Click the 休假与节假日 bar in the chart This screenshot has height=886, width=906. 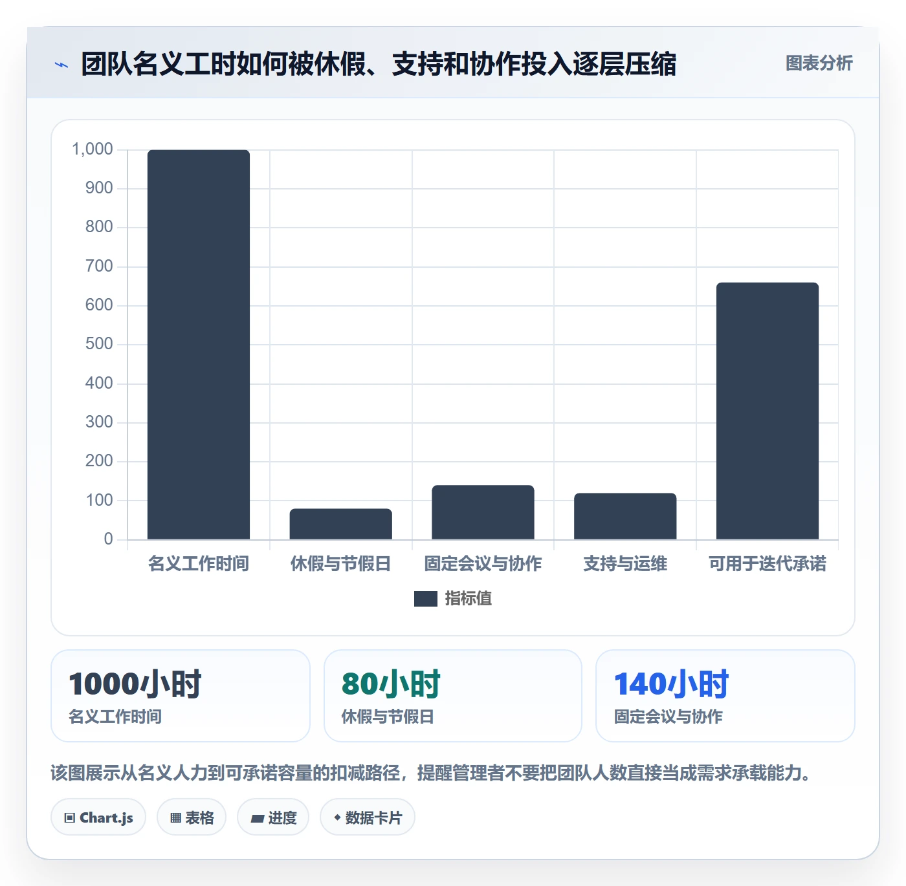pyautogui.click(x=340, y=524)
